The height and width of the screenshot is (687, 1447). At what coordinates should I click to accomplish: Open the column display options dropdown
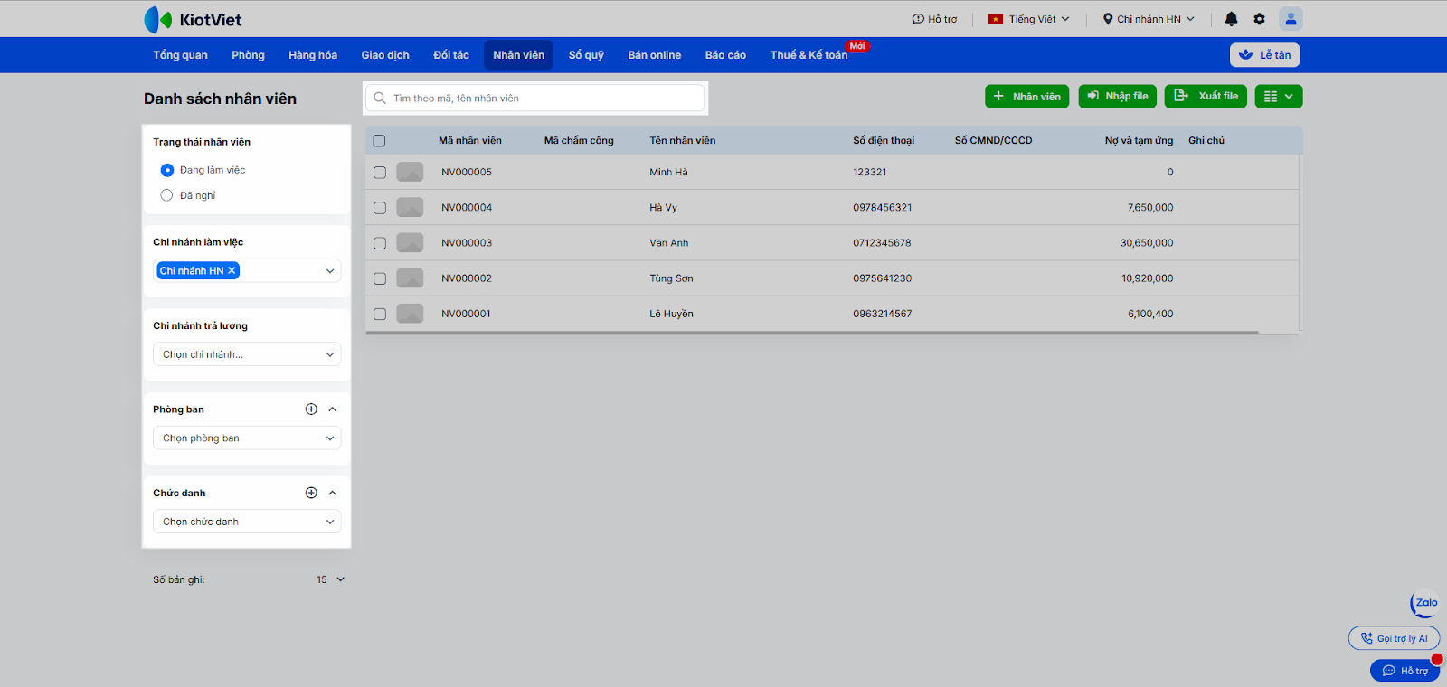pyautogui.click(x=1279, y=97)
